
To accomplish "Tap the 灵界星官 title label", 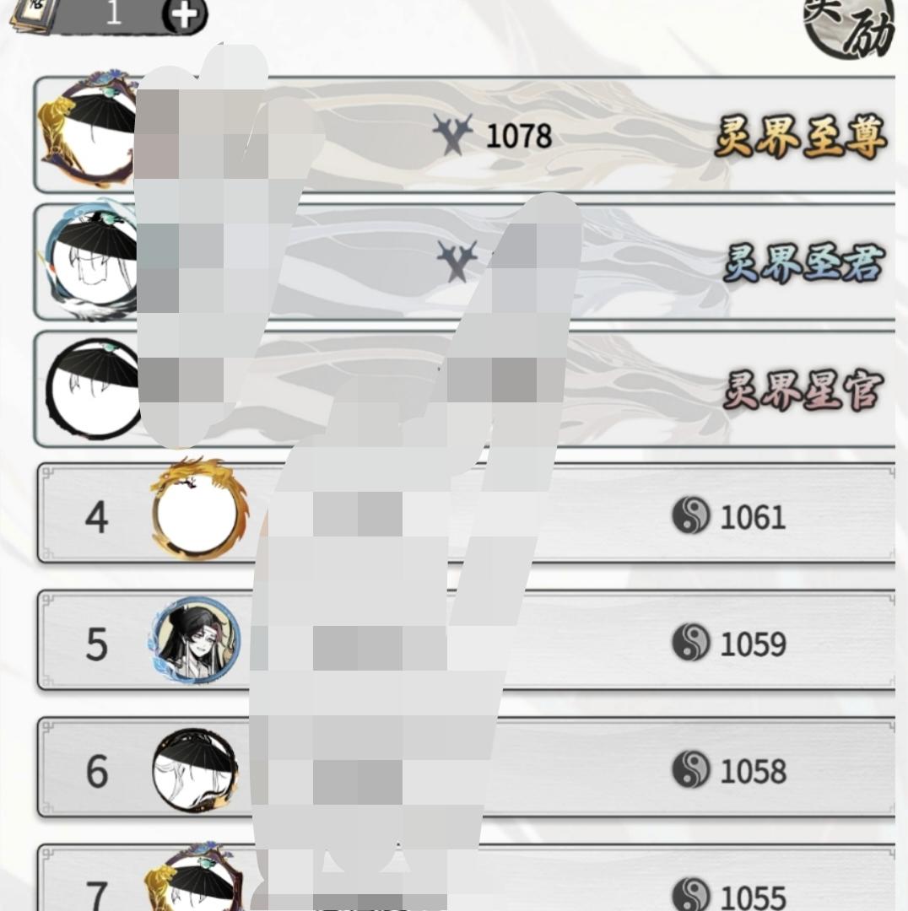I will [x=803, y=390].
